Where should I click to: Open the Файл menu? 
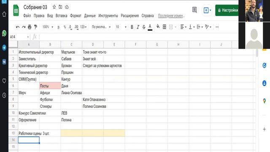[27, 16]
